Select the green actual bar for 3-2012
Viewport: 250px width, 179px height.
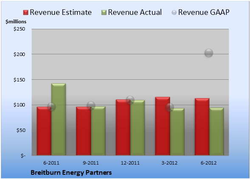[177, 132]
